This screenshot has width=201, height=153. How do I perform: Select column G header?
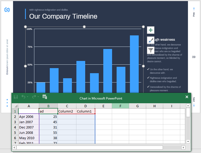138,106
